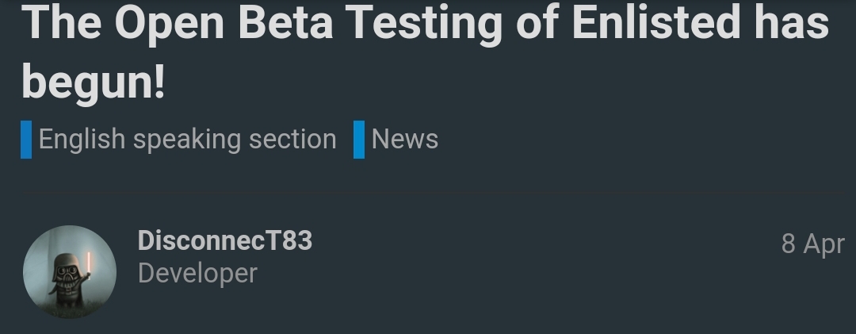Click the divider line below the categories

pyautogui.click(x=433, y=193)
